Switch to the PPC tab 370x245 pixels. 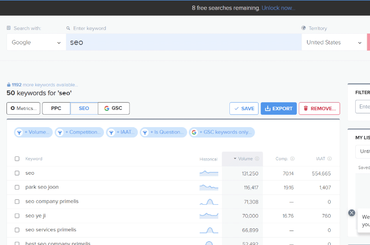click(x=56, y=109)
